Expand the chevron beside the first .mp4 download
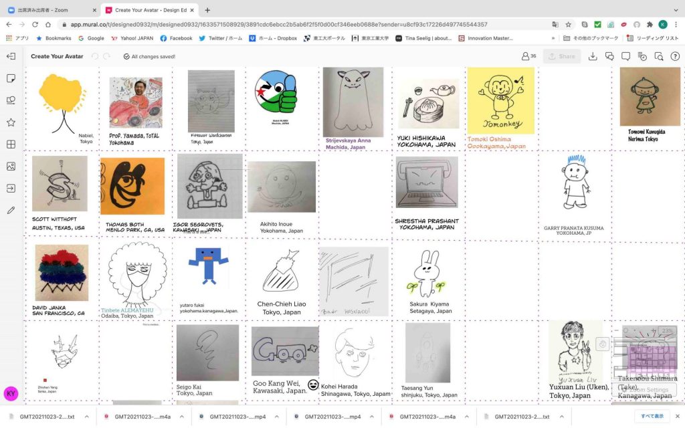The image size is (685, 428). coord(276,417)
